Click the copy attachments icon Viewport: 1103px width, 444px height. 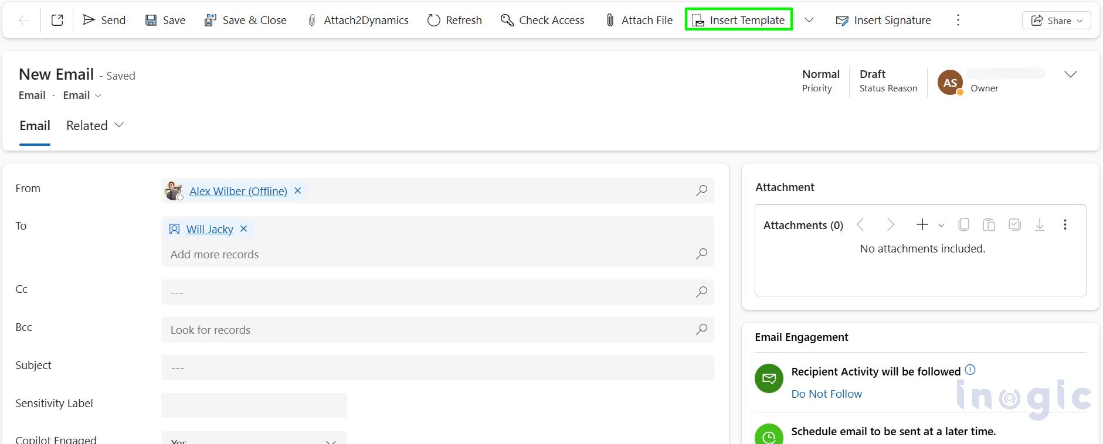click(x=963, y=225)
